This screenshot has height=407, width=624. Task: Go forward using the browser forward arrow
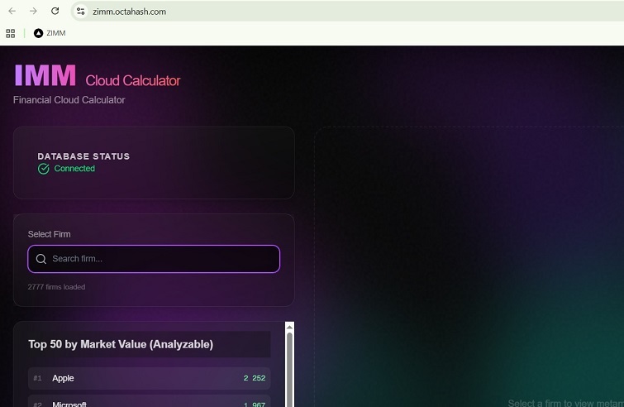tap(33, 11)
